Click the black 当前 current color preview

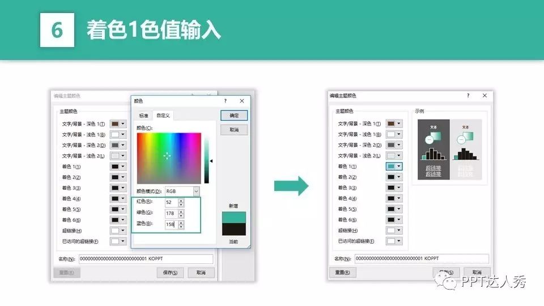click(x=233, y=229)
